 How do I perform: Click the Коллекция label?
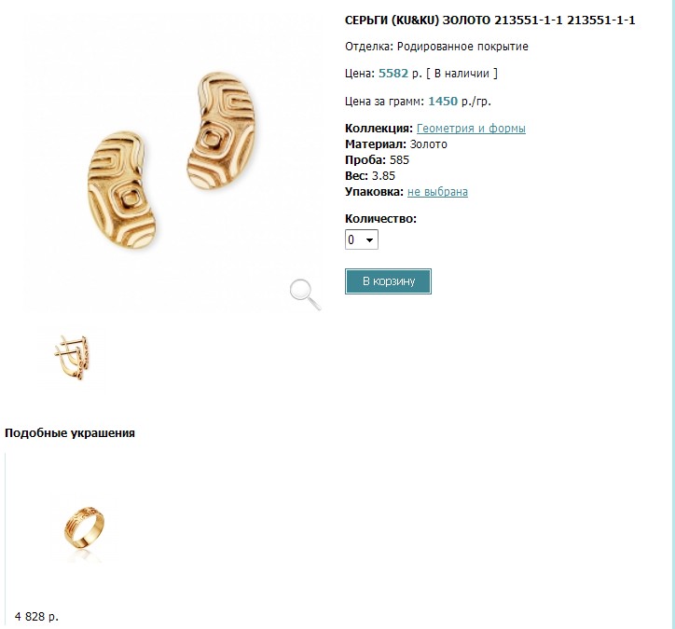tap(378, 129)
